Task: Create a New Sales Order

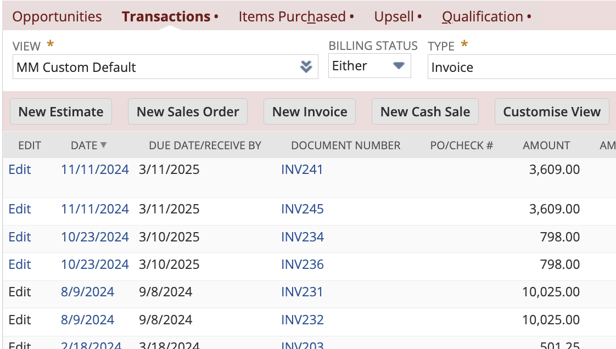Action: click(x=188, y=111)
